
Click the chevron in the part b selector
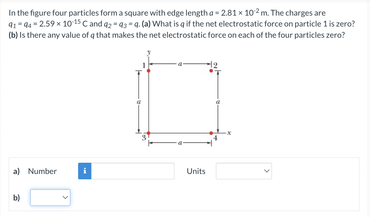click(x=65, y=197)
